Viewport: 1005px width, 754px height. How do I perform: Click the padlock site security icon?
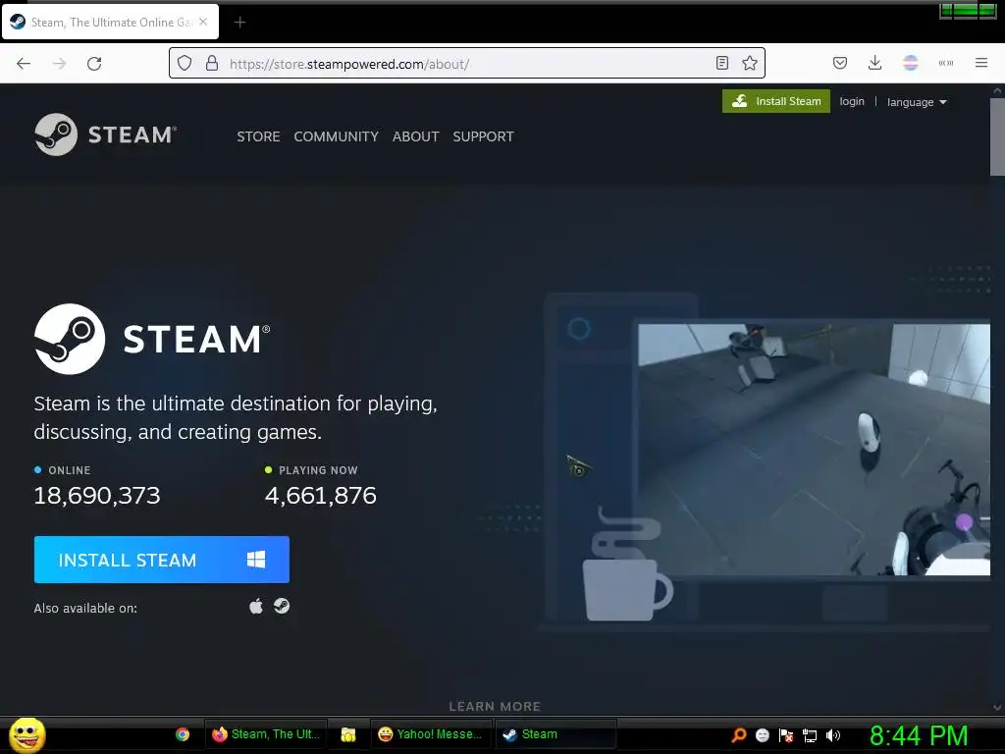tap(212, 64)
